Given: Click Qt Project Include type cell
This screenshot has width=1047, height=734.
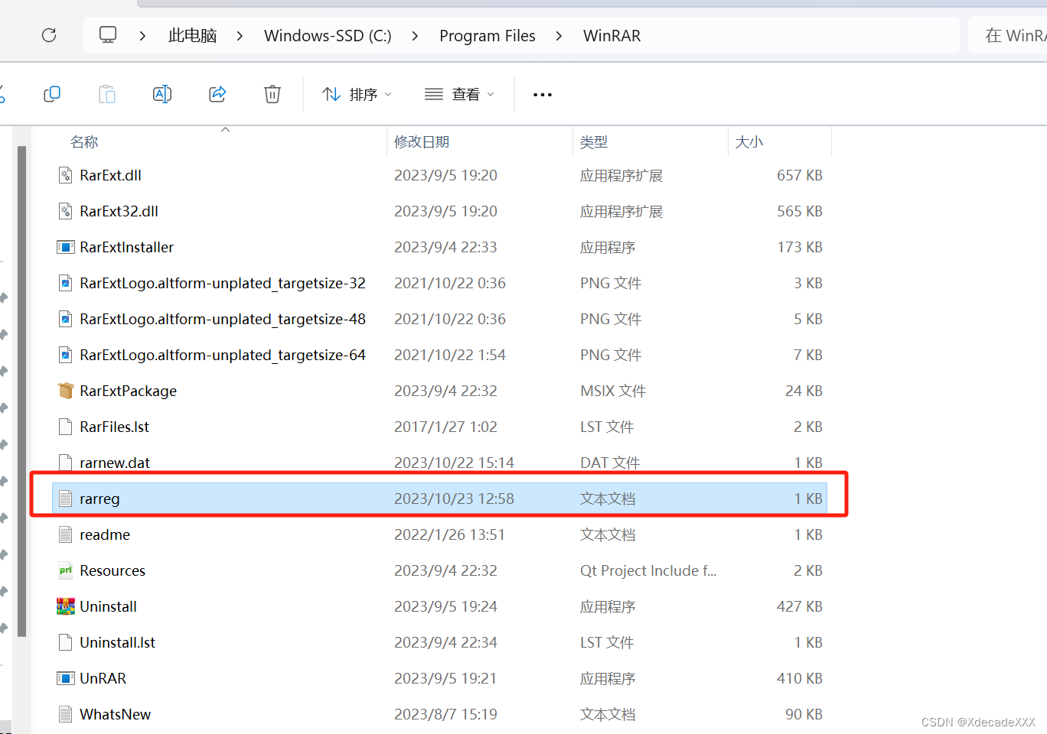Looking at the screenshot, I should (647, 570).
